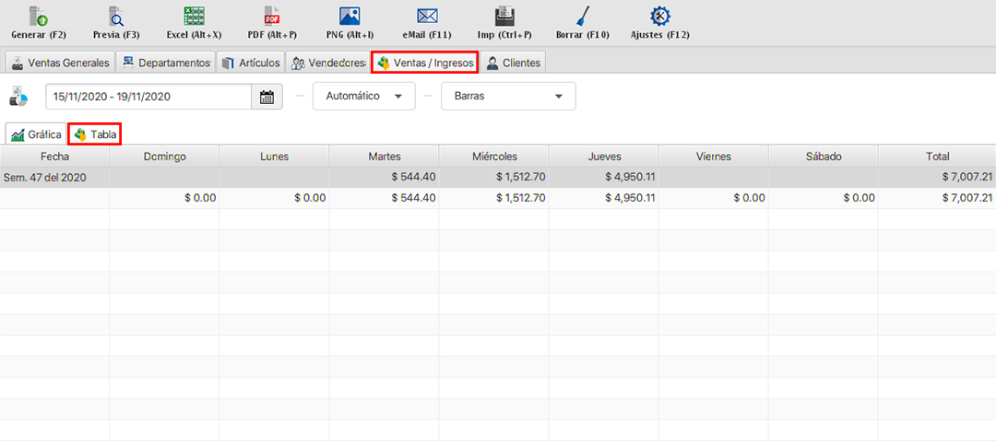The width and height of the screenshot is (996, 441).
Task: Click the Total column header
Action: coord(937,157)
